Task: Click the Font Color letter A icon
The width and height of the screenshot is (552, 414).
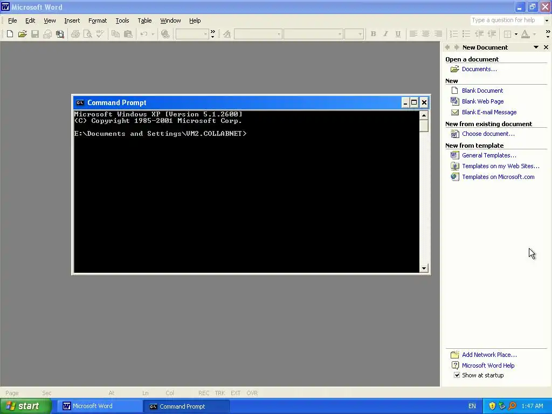Action: click(525, 34)
